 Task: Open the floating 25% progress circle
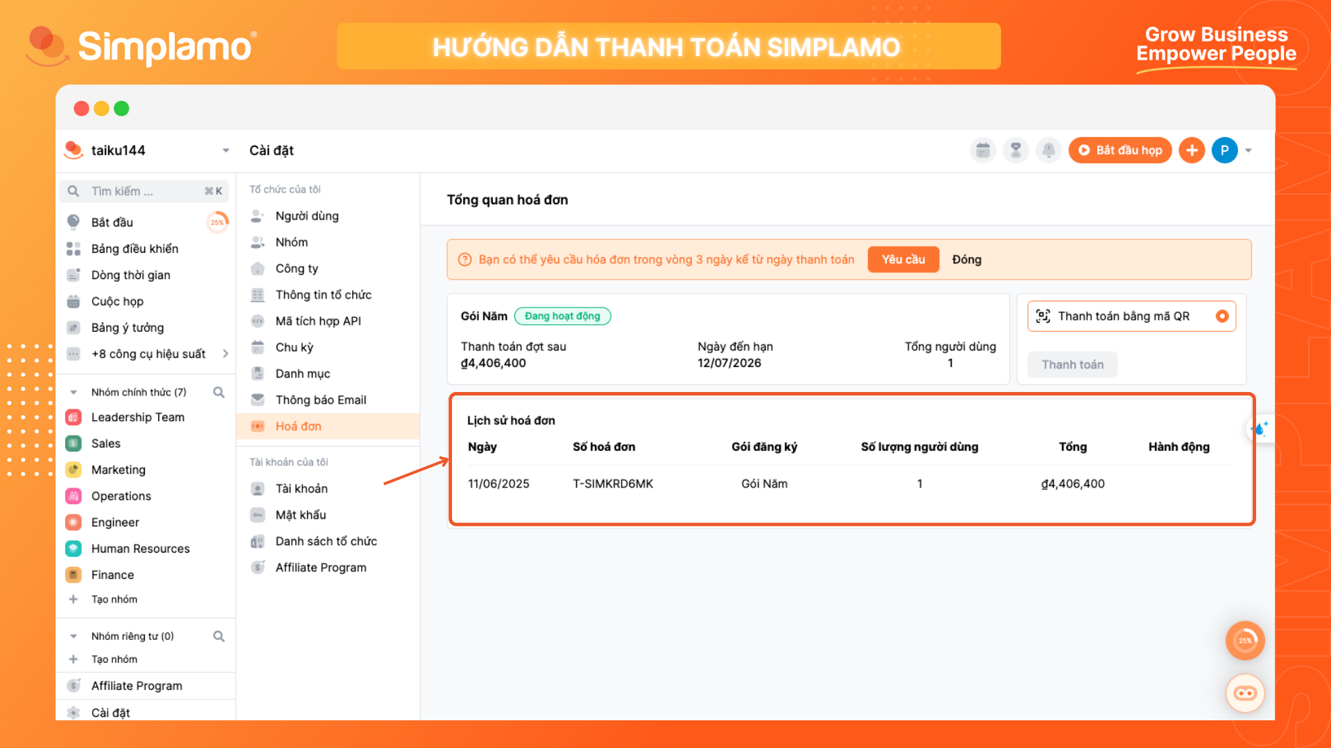1245,641
